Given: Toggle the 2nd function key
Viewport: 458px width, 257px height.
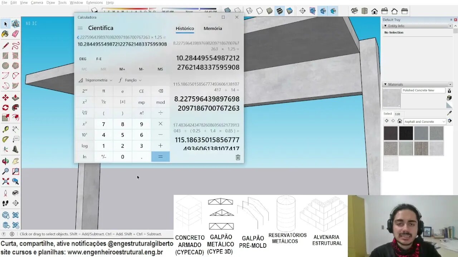Looking at the screenshot, I should click(x=84, y=91).
